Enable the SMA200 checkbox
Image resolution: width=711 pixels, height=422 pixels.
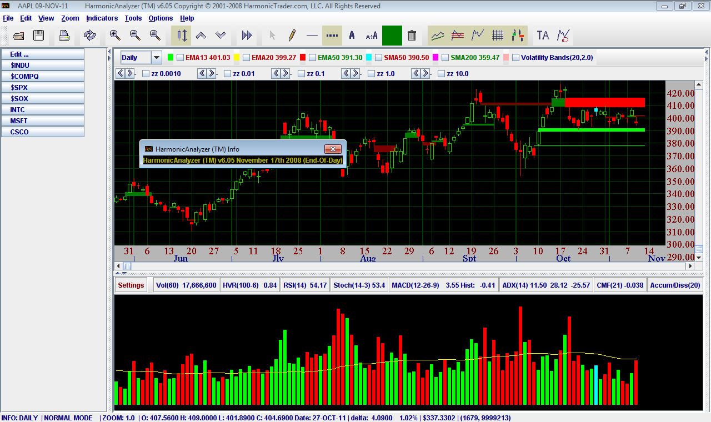445,57
